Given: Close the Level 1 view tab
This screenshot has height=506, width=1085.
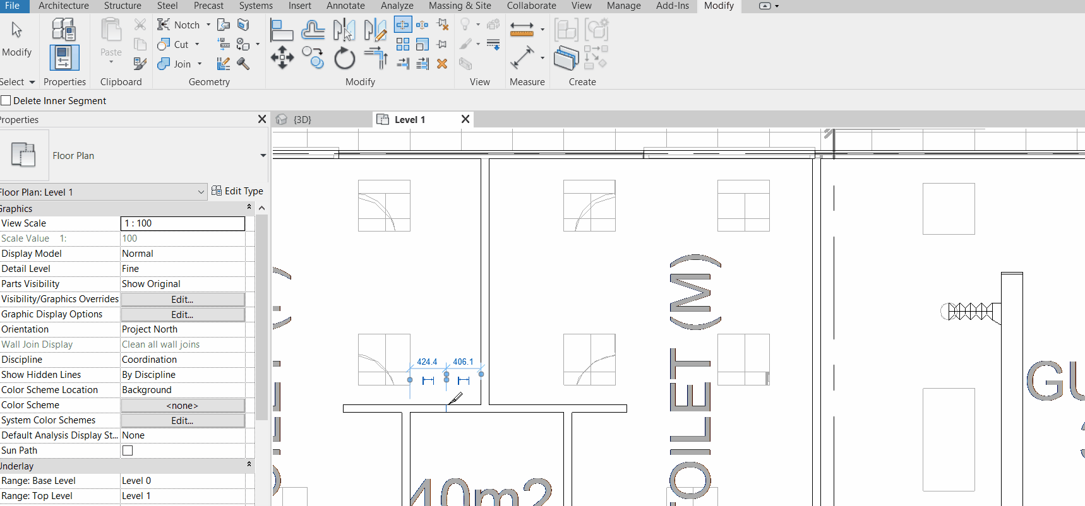Looking at the screenshot, I should 465,119.
